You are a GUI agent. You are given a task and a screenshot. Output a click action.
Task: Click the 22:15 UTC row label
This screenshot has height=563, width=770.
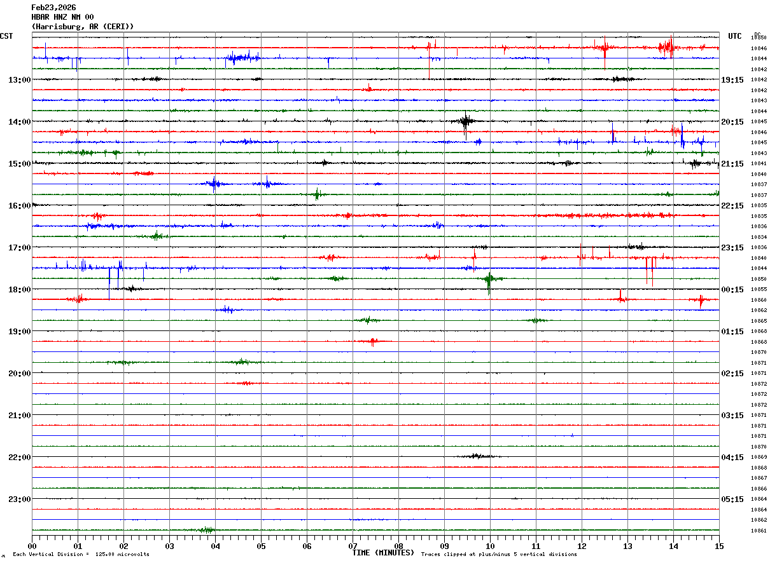point(732,206)
